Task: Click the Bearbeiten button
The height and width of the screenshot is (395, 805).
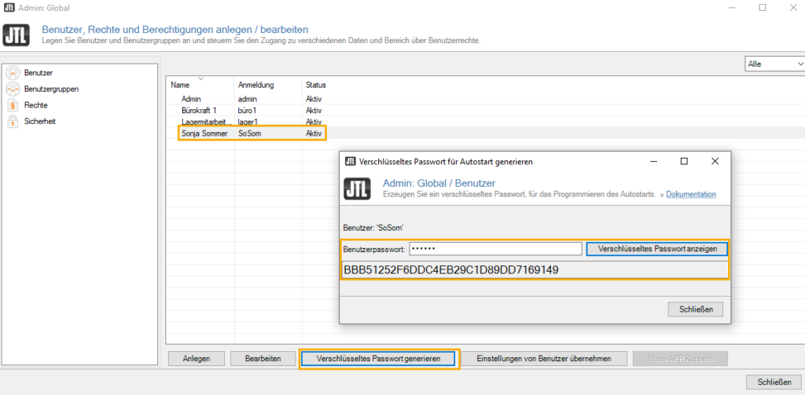Action: click(262, 359)
